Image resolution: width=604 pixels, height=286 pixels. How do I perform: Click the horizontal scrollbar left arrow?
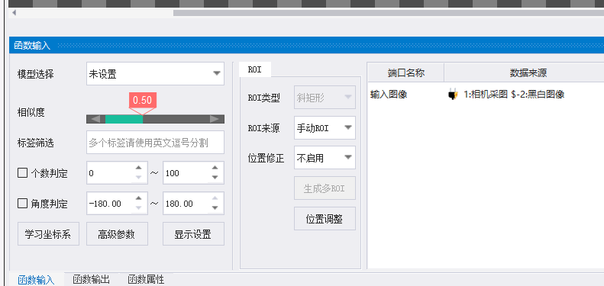(15, 13)
